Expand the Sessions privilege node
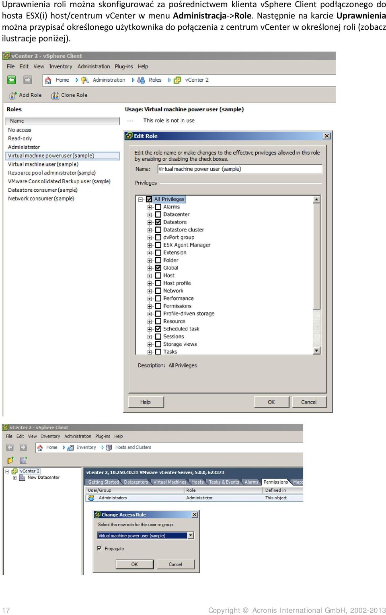 tap(150, 337)
